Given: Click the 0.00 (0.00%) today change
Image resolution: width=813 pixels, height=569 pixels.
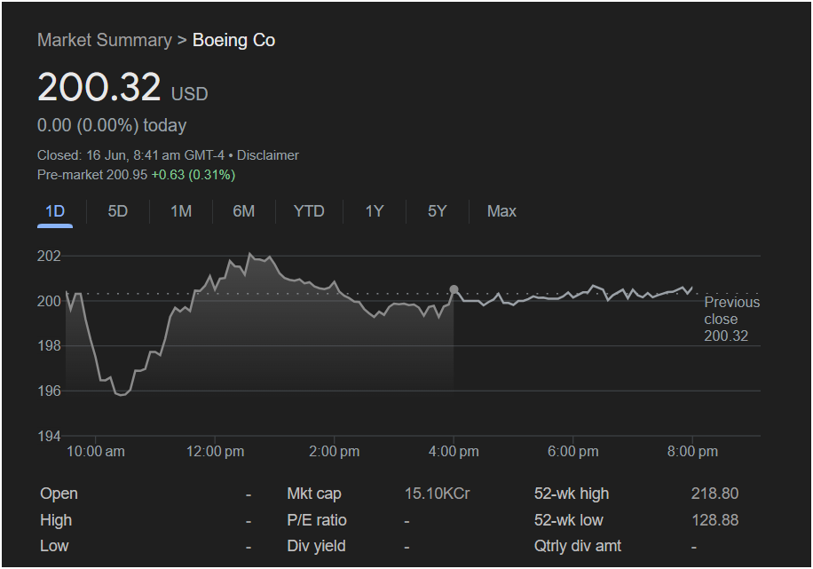Looking at the screenshot, I should [x=112, y=125].
